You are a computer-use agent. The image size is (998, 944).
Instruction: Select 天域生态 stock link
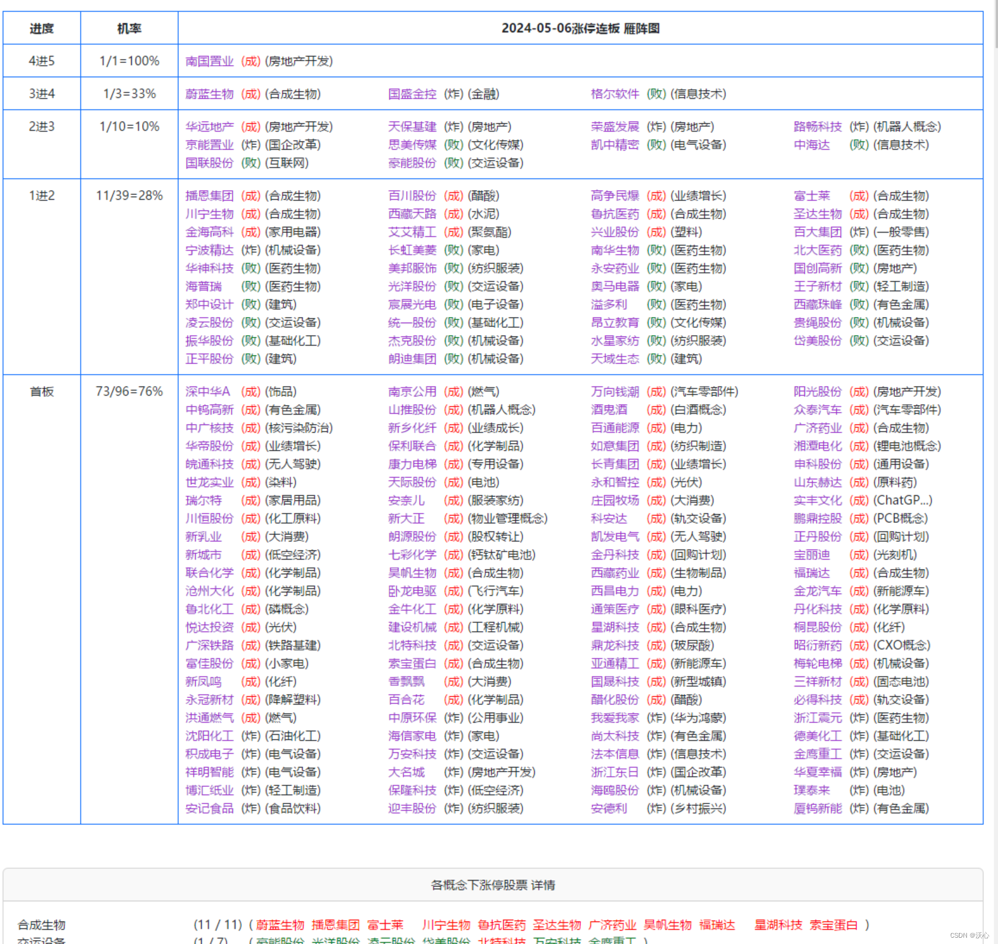615,359
